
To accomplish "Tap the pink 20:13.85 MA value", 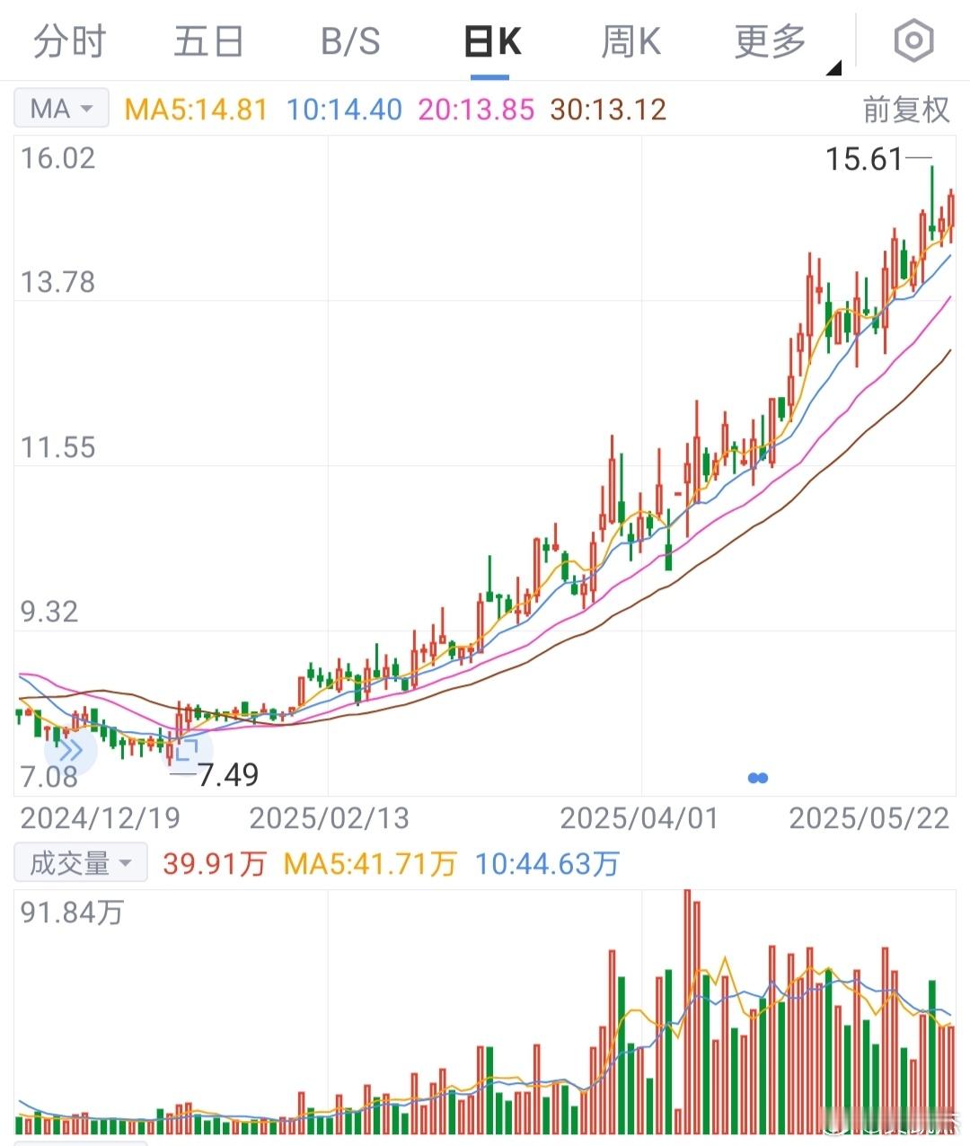I will tap(476, 110).
